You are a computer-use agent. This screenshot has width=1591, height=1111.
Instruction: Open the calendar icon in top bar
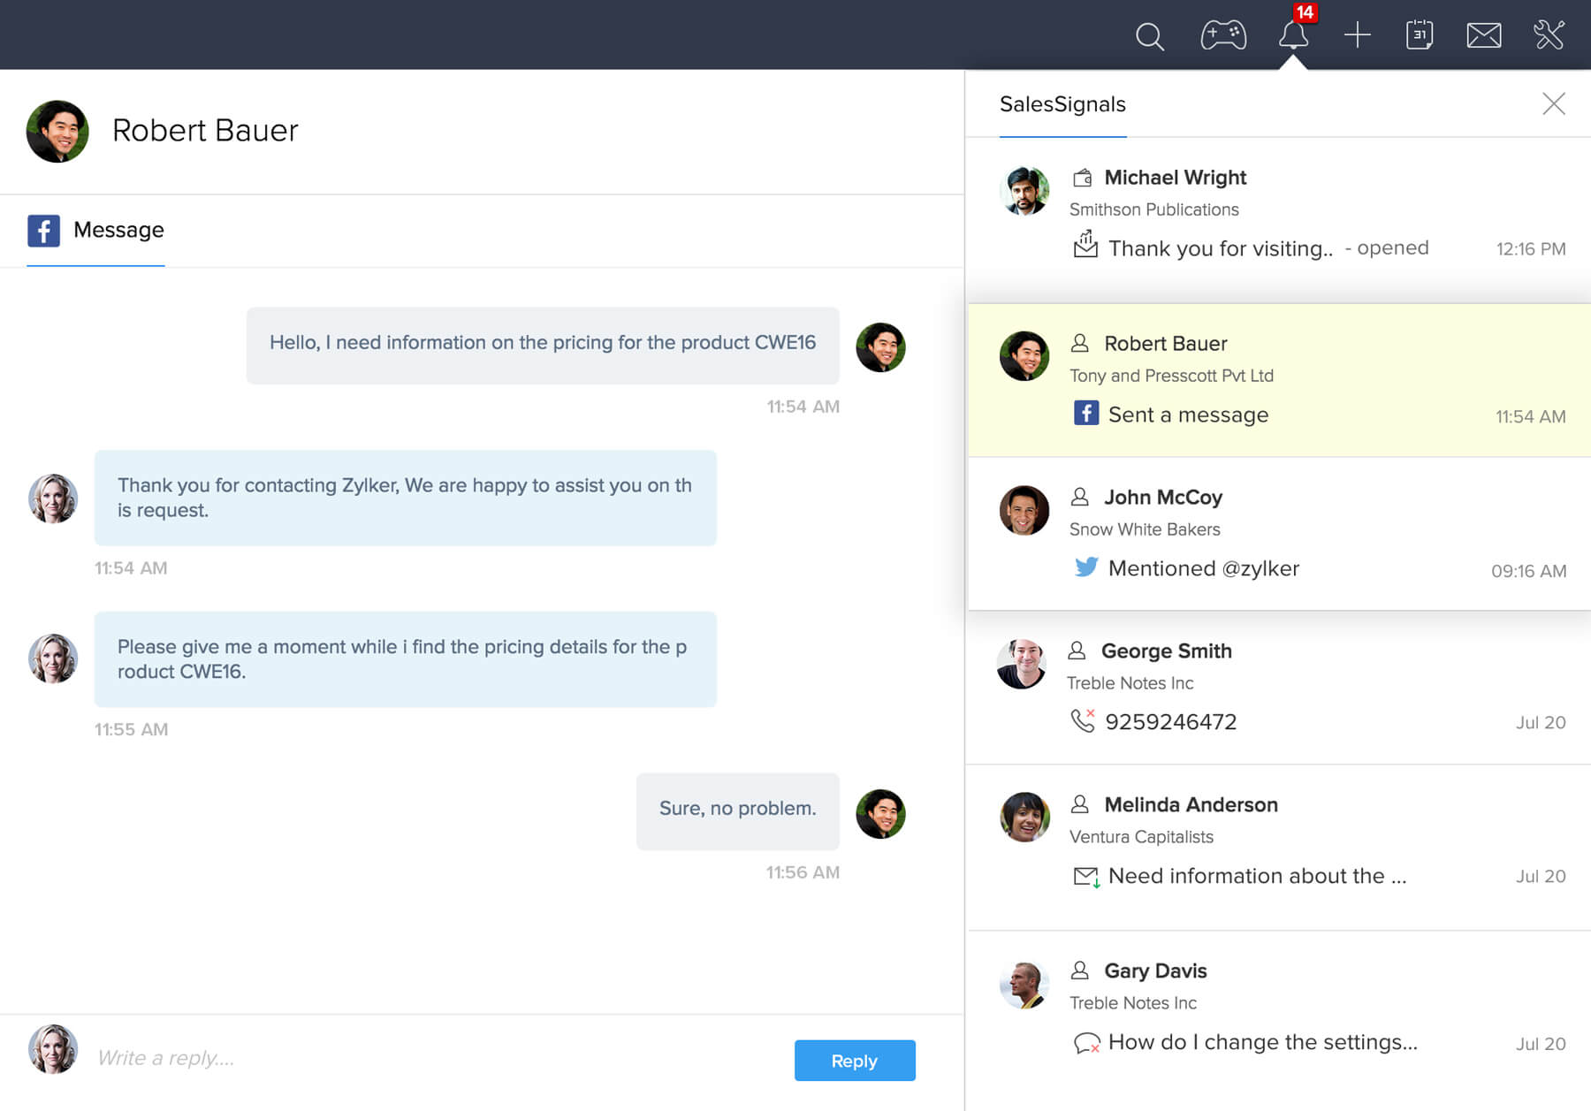1420,35
